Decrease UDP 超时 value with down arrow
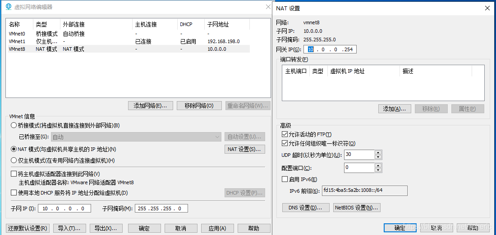Viewport: 496px width, 235px height. (x=378, y=157)
